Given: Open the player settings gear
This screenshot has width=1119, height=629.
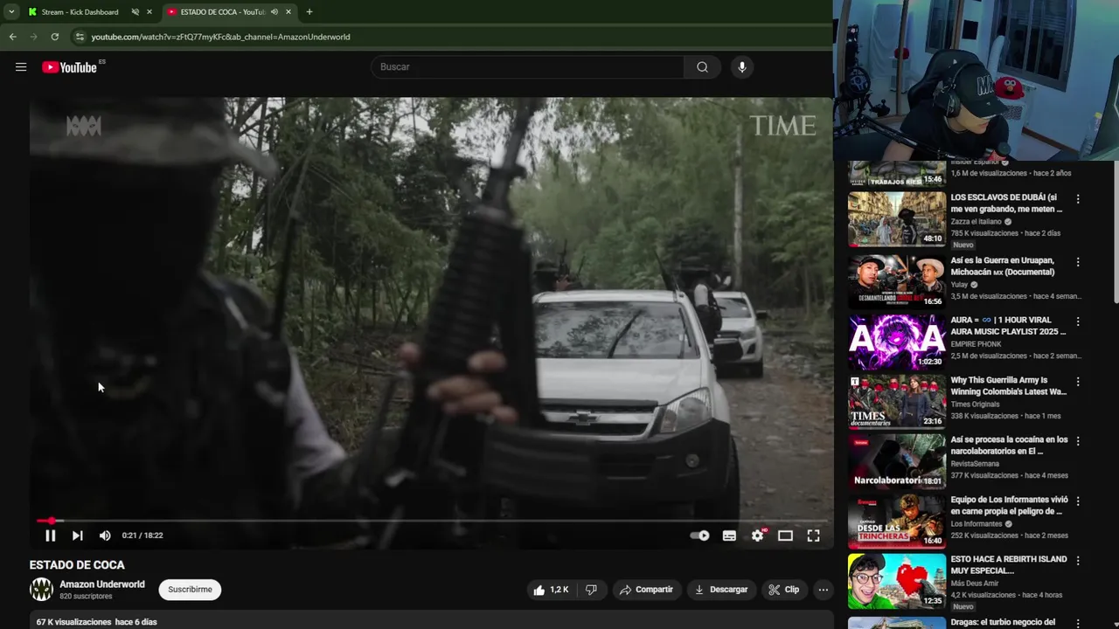Looking at the screenshot, I should (x=757, y=536).
